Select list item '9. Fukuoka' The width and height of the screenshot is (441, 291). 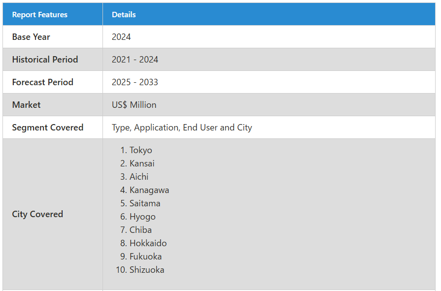tap(141, 257)
